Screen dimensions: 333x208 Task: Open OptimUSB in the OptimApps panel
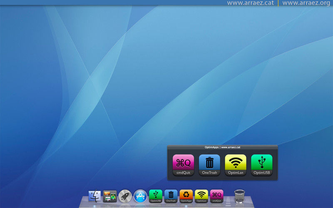coord(262,165)
